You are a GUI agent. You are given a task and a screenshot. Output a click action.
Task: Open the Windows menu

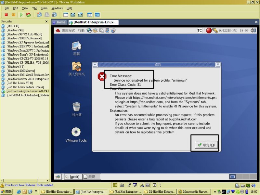point(57,8)
